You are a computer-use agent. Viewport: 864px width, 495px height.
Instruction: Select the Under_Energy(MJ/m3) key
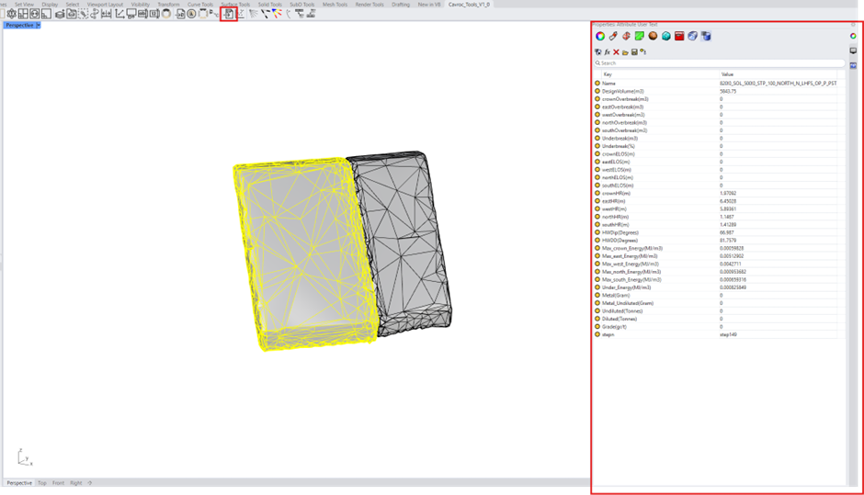coord(626,287)
